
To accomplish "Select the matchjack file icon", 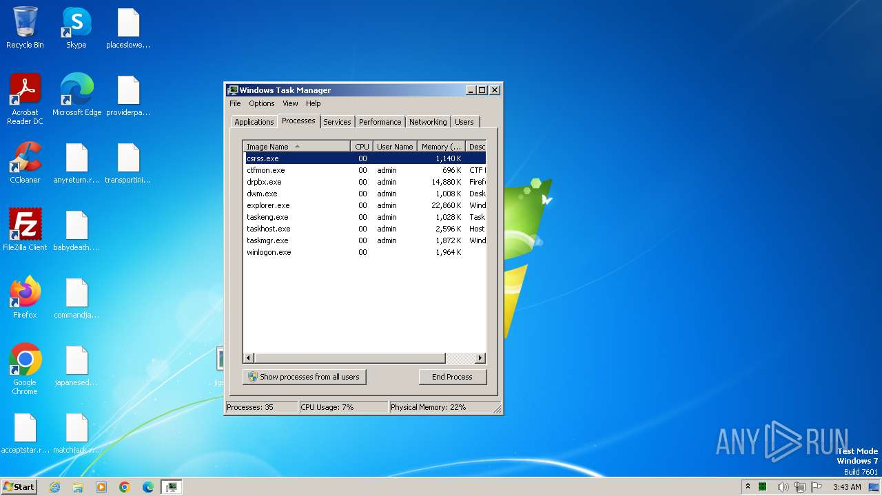I will click(76, 433).
